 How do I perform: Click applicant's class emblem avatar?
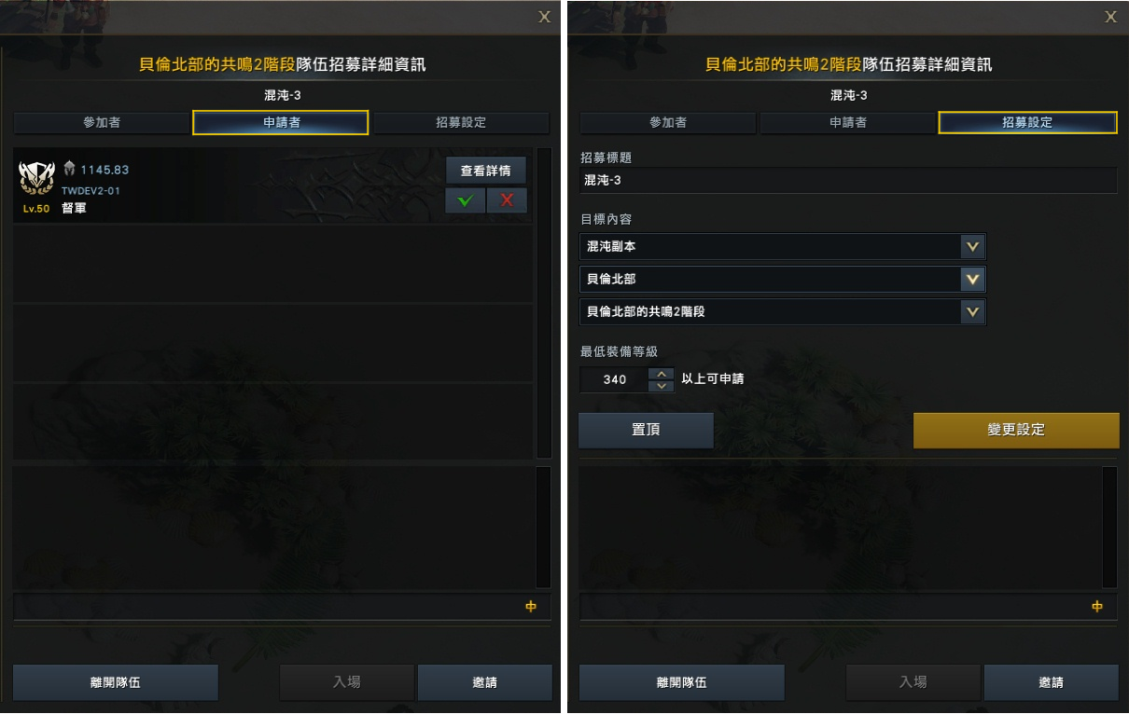37,179
